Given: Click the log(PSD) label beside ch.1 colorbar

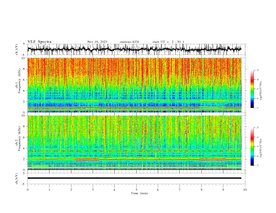Looking at the screenshot, I should (261, 91).
